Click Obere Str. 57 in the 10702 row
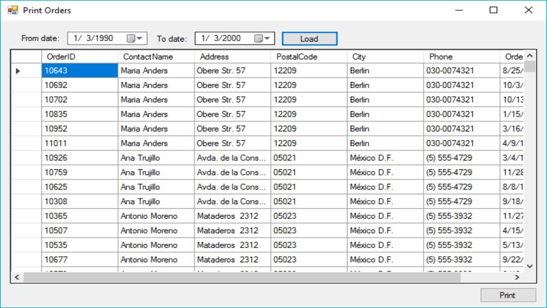Image resolution: width=547 pixels, height=308 pixels. coord(232,100)
